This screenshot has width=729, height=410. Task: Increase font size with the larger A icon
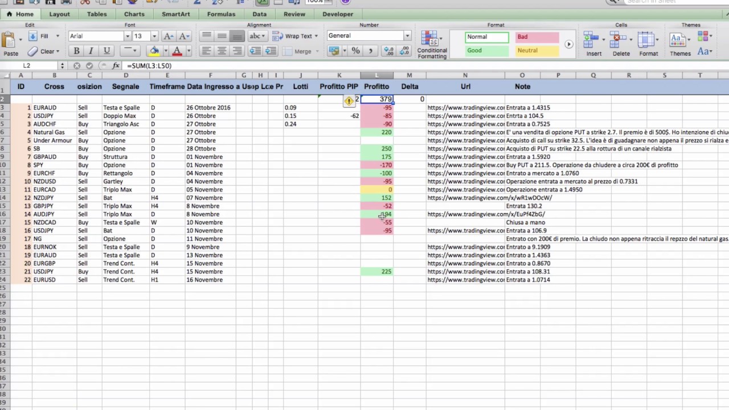pos(169,36)
